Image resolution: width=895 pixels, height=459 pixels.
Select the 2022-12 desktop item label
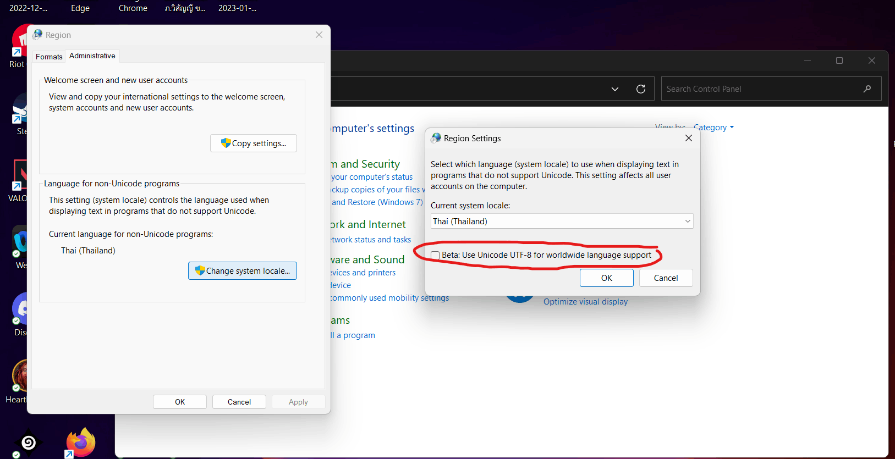(28, 8)
